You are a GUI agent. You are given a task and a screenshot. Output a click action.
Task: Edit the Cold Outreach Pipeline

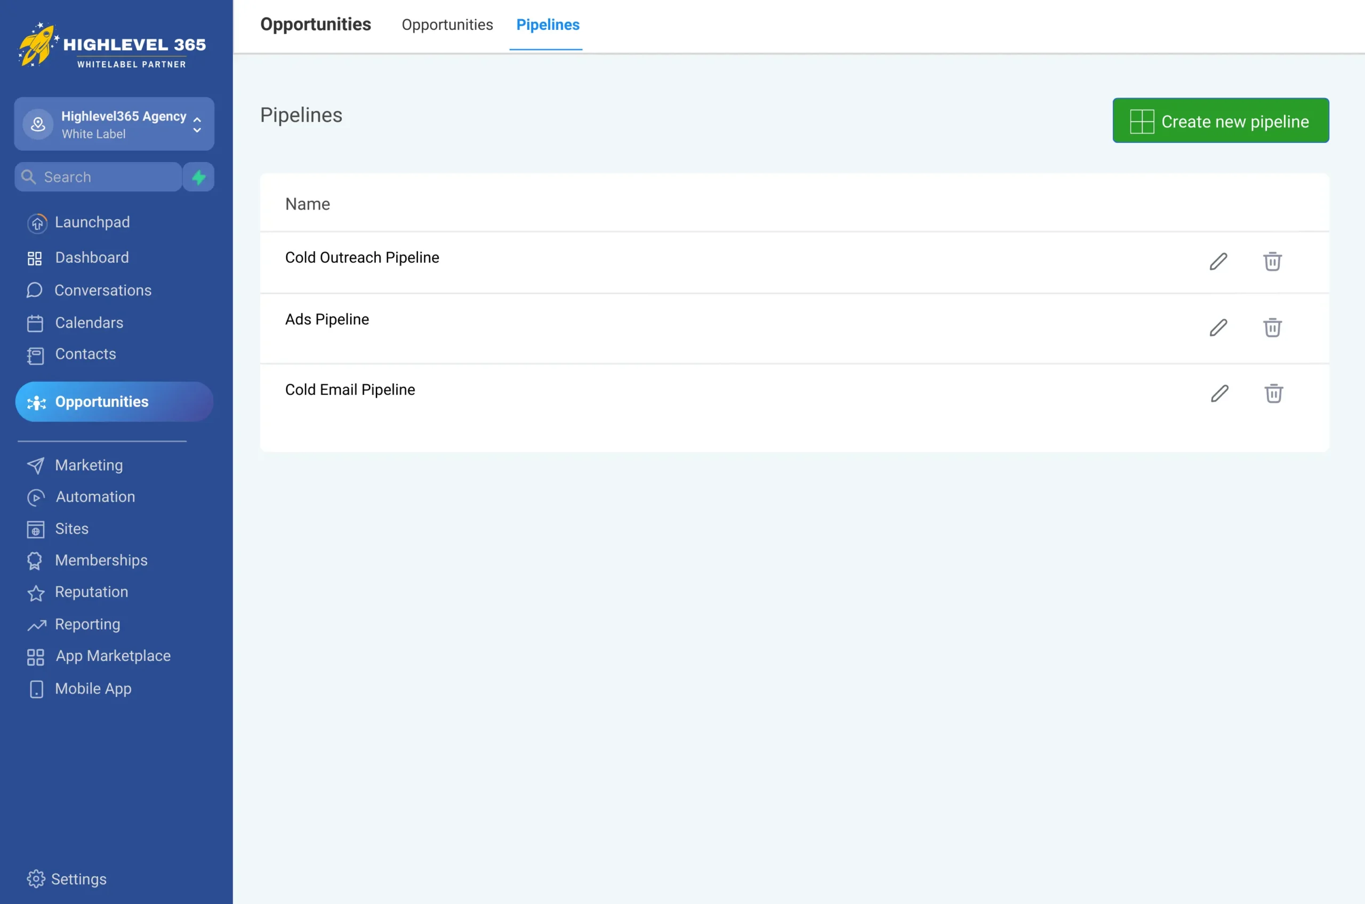(1218, 262)
